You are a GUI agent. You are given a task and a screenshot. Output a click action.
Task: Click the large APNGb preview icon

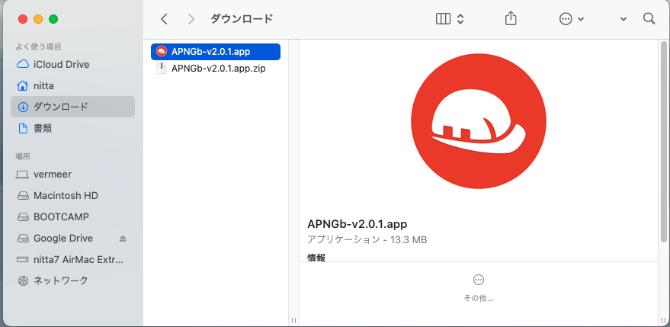click(x=479, y=121)
